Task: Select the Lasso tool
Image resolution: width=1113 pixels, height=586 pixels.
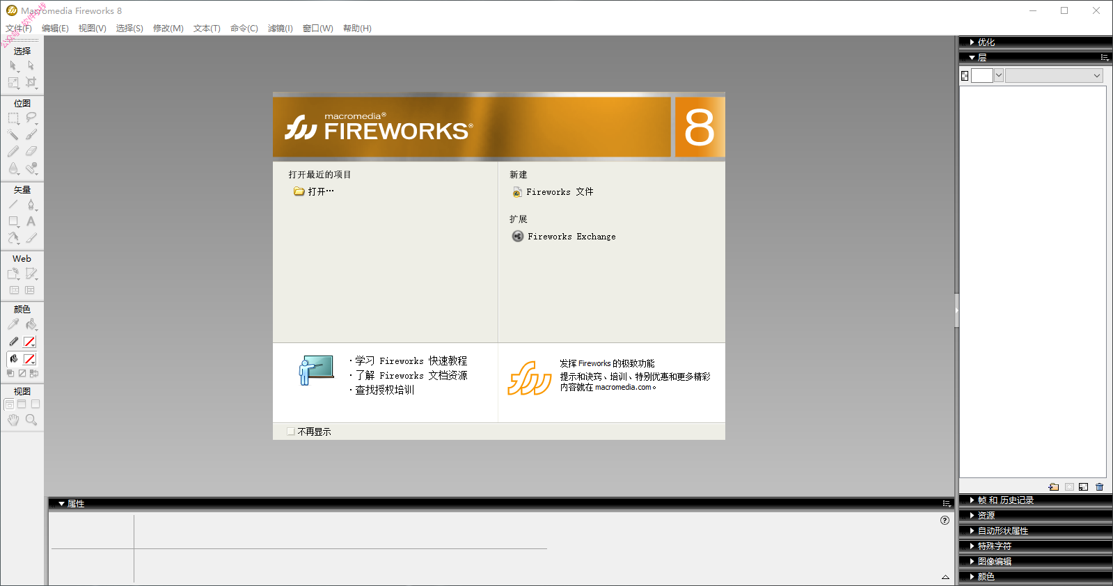Action: (31, 118)
